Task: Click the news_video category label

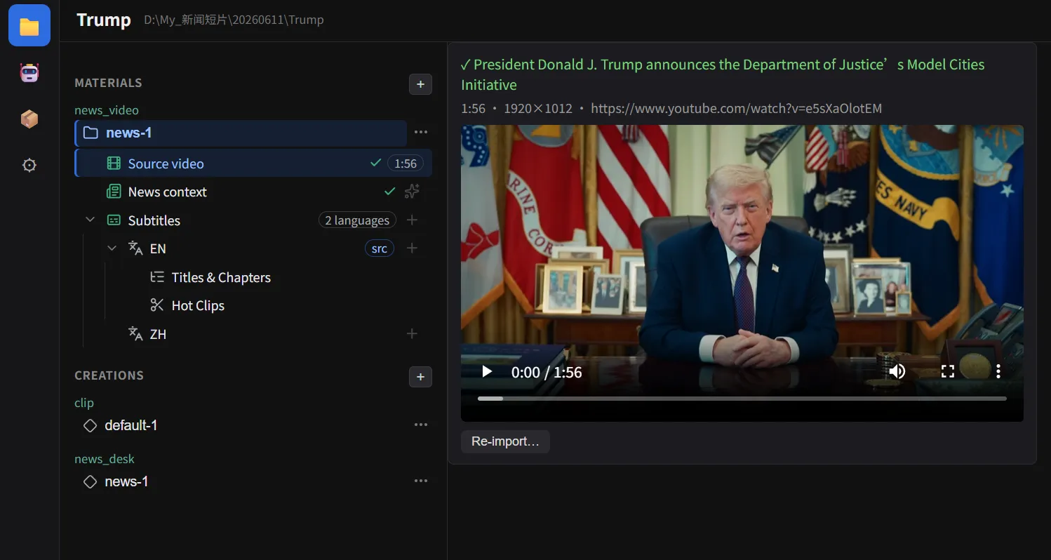Action: coord(107,110)
